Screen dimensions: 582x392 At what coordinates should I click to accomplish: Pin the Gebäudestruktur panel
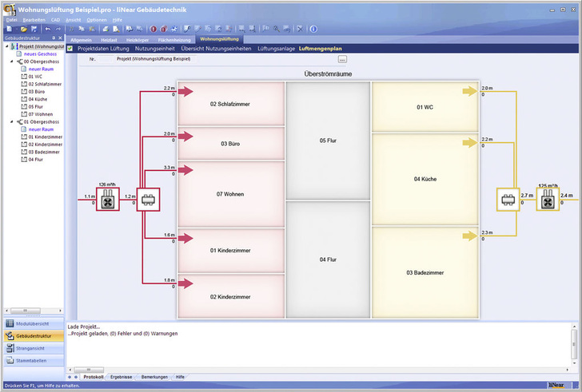[53, 38]
